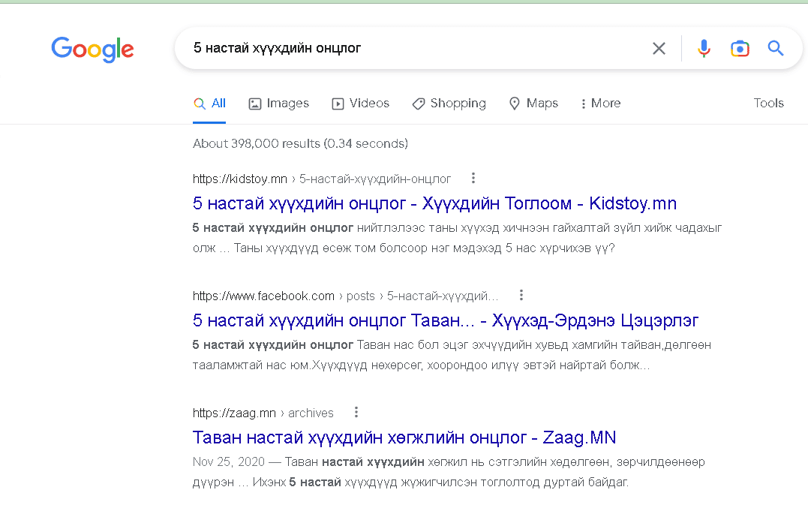Click the About 398,000 results text

(300, 143)
